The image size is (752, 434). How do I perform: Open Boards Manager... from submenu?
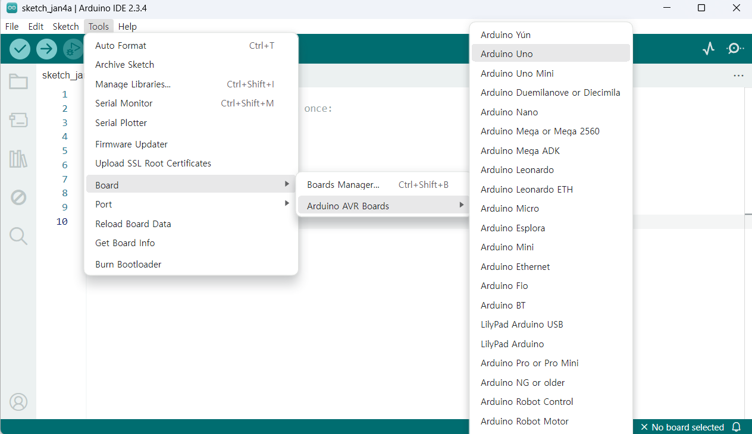(x=383, y=184)
